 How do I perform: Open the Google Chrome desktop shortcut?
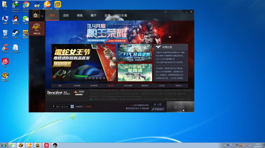[x=26, y=6]
